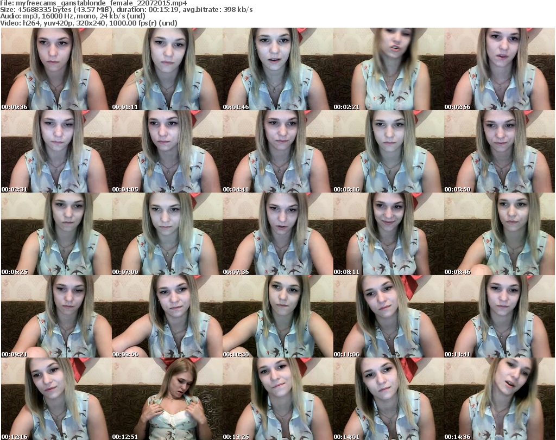556x440 pixels.
Task: Open the frame thumbnail stamped 00:00:36
Action: click(56, 69)
